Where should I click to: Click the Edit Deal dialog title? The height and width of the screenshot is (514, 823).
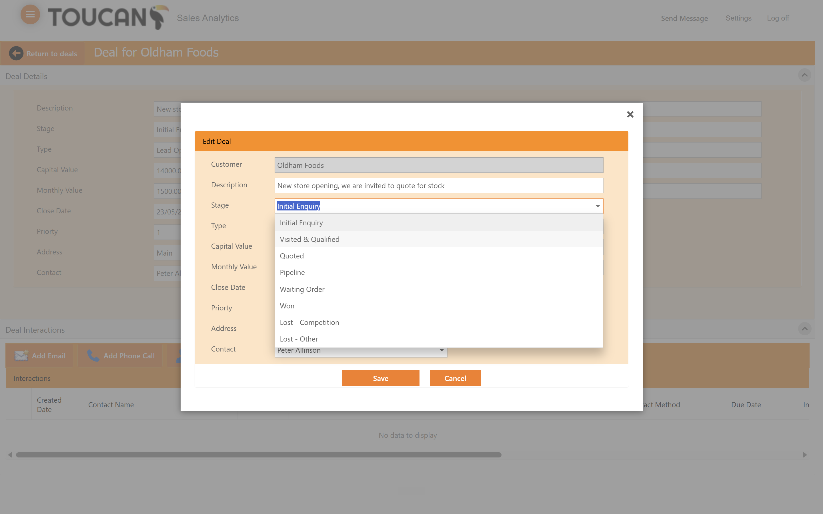point(217,141)
